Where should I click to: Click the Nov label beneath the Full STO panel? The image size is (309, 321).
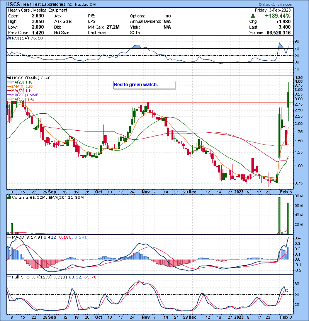(146, 317)
